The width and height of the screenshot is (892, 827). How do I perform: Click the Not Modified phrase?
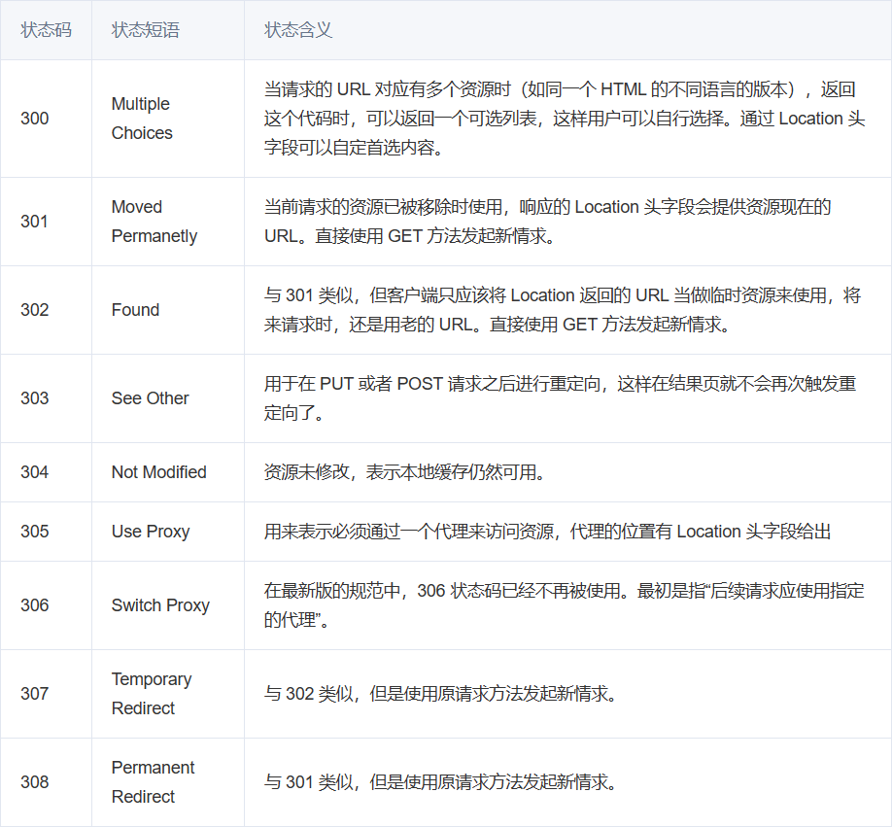[x=158, y=472]
